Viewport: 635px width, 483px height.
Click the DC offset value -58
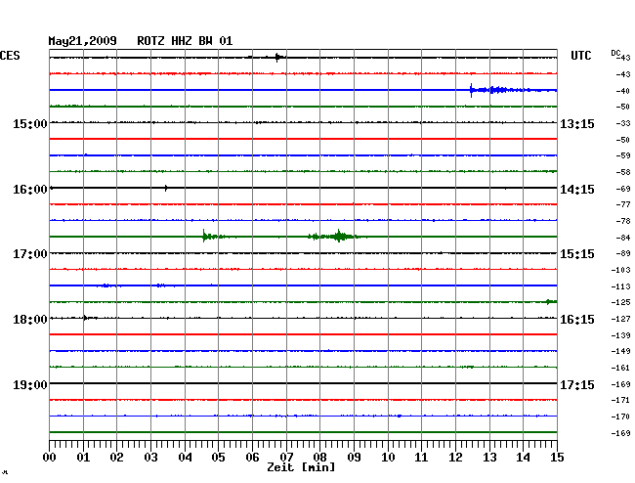[623, 172]
